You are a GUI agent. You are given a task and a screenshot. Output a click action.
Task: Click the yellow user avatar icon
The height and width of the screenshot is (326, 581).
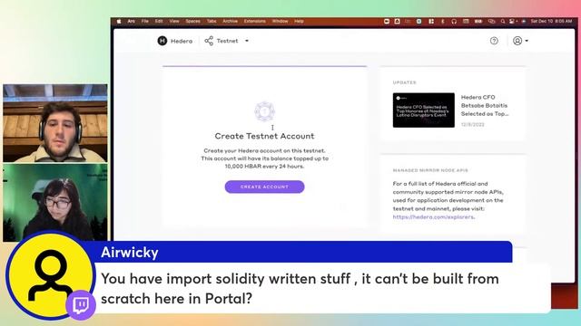coord(50,275)
